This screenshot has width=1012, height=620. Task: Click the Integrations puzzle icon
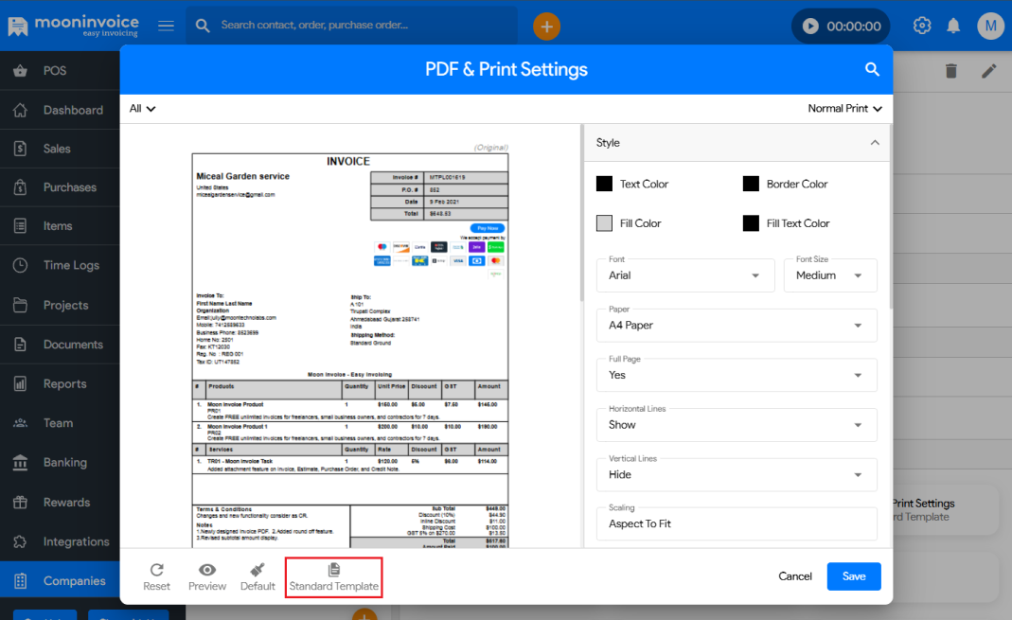(20, 542)
